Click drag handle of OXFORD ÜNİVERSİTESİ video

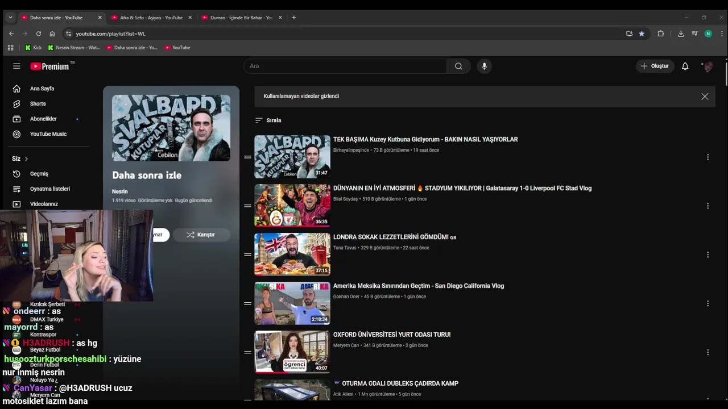tap(247, 352)
